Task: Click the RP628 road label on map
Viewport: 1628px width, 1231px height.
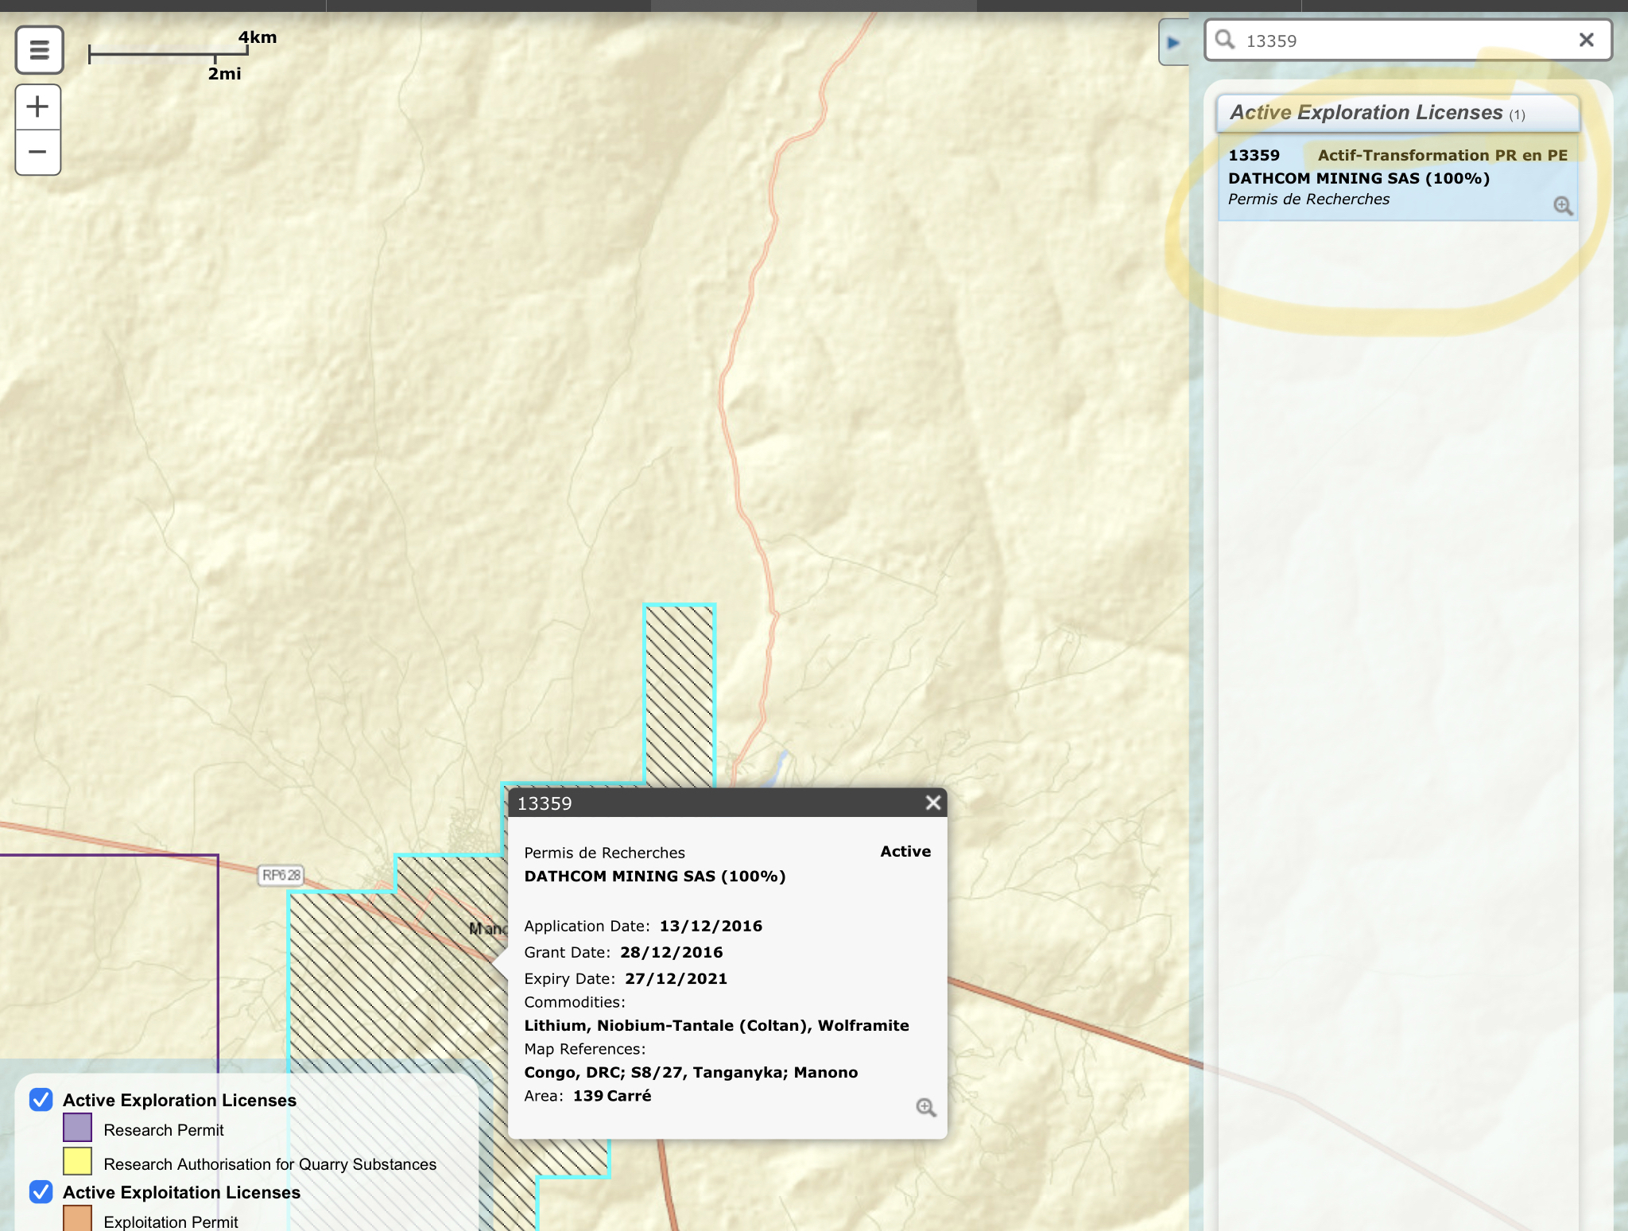Action: (x=281, y=876)
